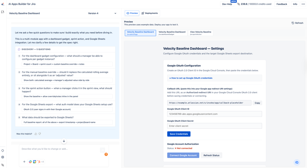Focus the Google OAuth Client Secret field
The height and width of the screenshot is (168, 307).
[215, 126]
